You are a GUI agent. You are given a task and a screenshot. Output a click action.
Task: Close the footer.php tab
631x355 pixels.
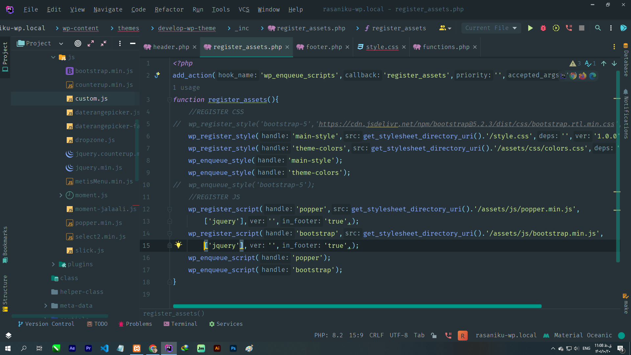coord(347,47)
